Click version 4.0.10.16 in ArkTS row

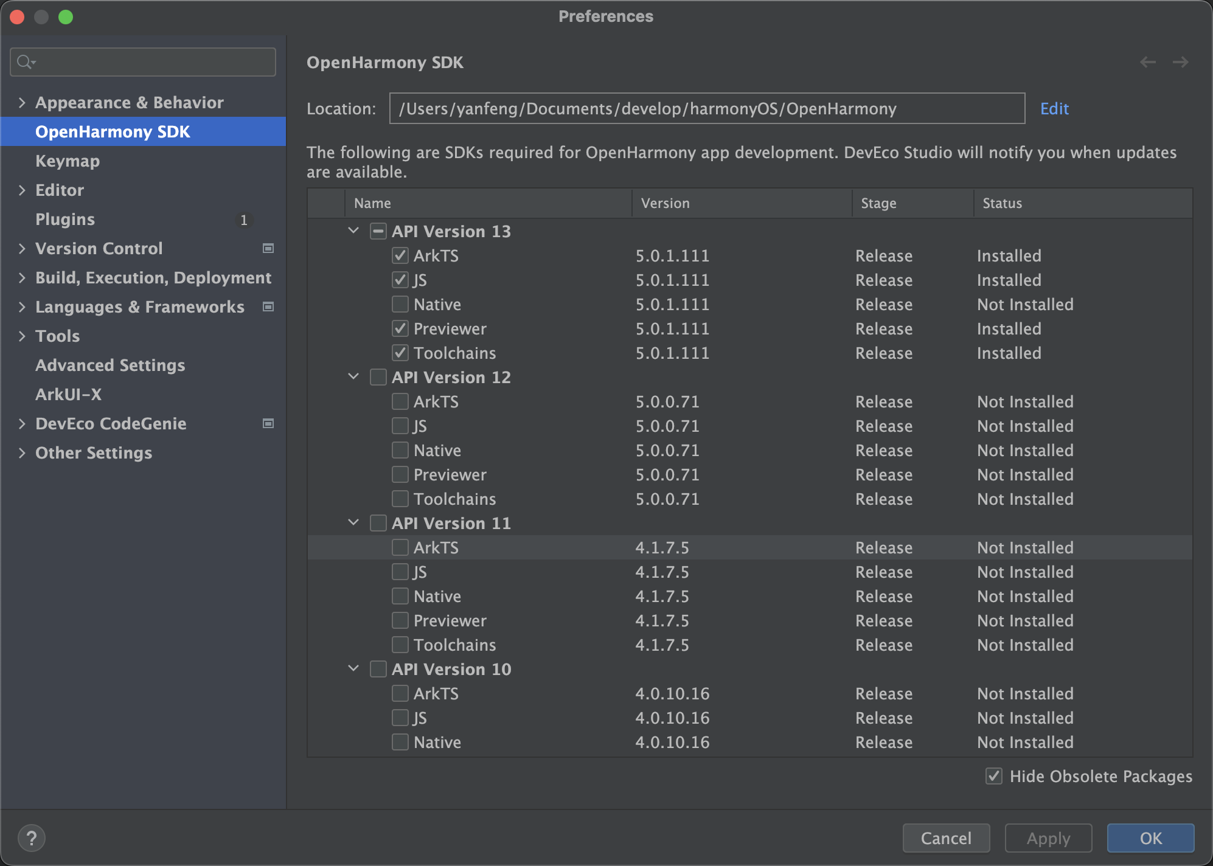pyautogui.click(x=672, y=693)
